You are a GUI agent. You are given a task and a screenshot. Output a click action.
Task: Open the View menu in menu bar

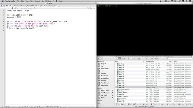(x=32, y=1)
